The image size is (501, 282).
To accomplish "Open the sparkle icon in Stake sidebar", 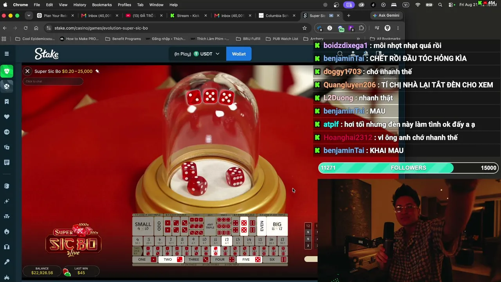I will [7, 201].
